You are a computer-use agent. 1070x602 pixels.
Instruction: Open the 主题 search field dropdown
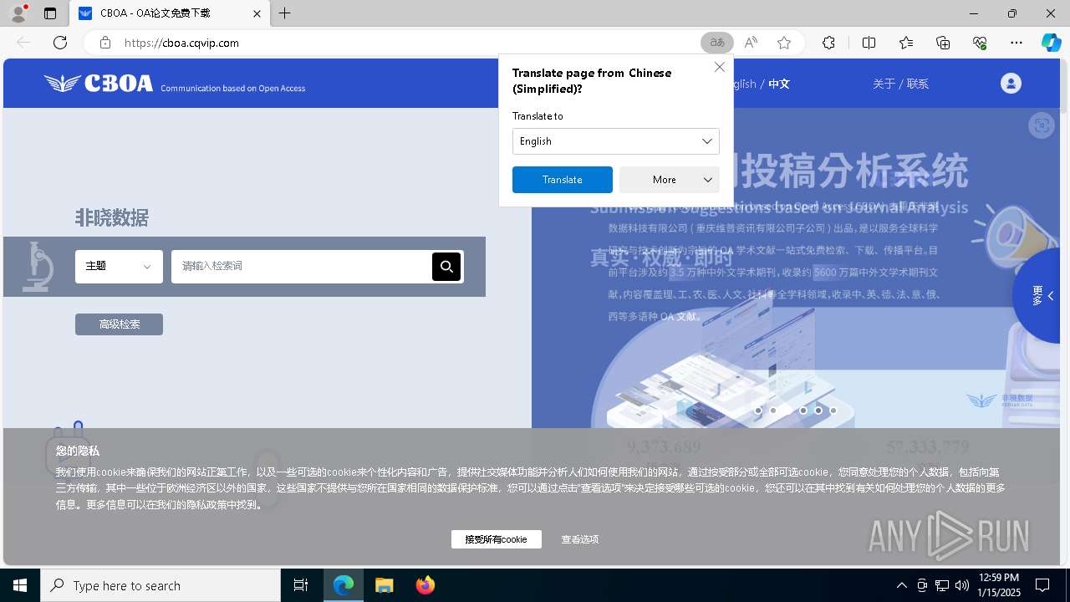click(119, 267)
